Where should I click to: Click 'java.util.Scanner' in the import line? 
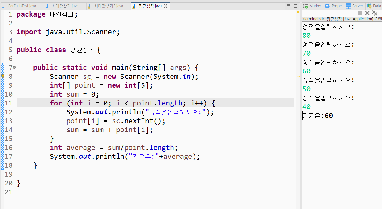(x=81, y=32)
